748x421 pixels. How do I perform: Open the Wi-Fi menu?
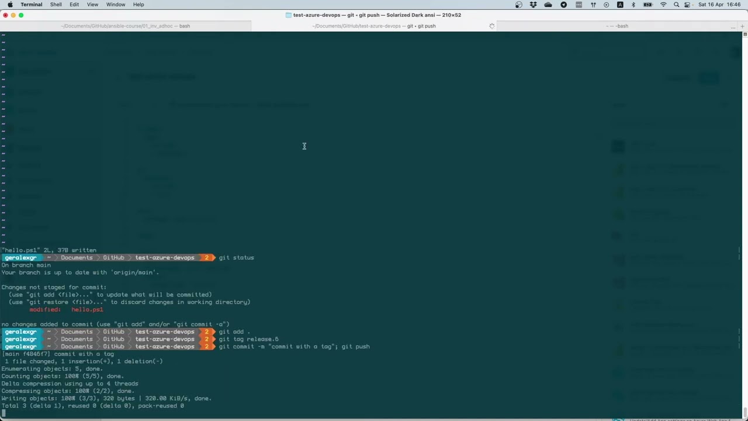coord(663,5)
